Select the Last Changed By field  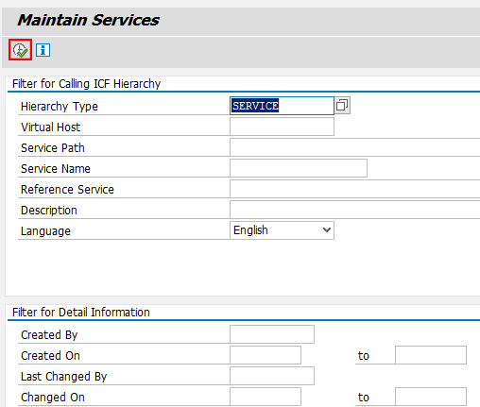point(272,376)
